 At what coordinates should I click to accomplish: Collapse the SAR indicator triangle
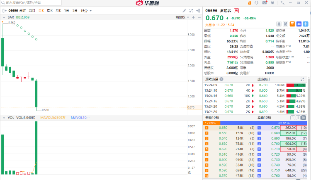4,17
